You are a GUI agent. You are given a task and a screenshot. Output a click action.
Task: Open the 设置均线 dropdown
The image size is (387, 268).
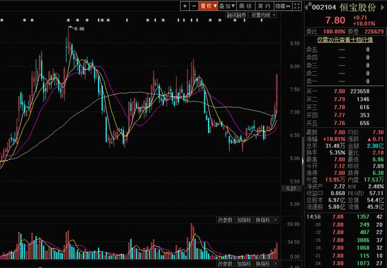point(263,15)
